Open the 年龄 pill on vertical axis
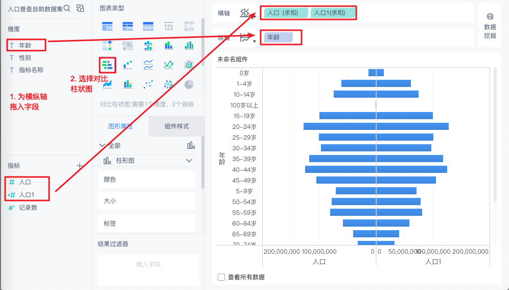The height and width of the screenshot is (290, 509). (279, 37)
